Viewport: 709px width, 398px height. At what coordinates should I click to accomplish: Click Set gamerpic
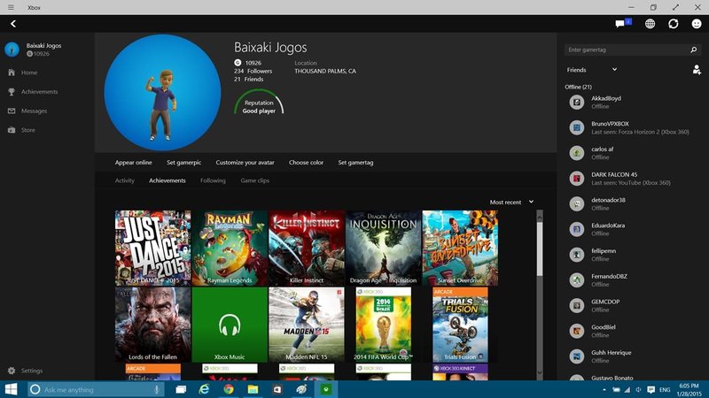pyautogui.click(x=183, y=163)
